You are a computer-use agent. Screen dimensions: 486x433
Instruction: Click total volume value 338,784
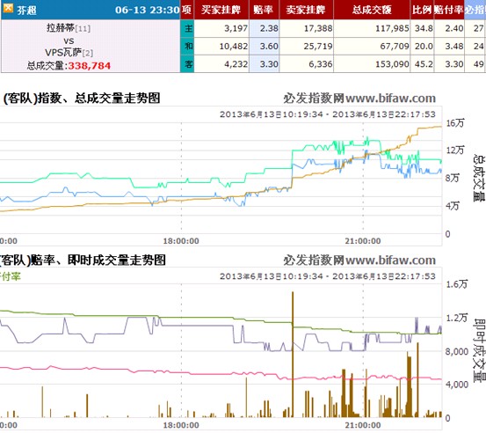(x=90, y=66)
